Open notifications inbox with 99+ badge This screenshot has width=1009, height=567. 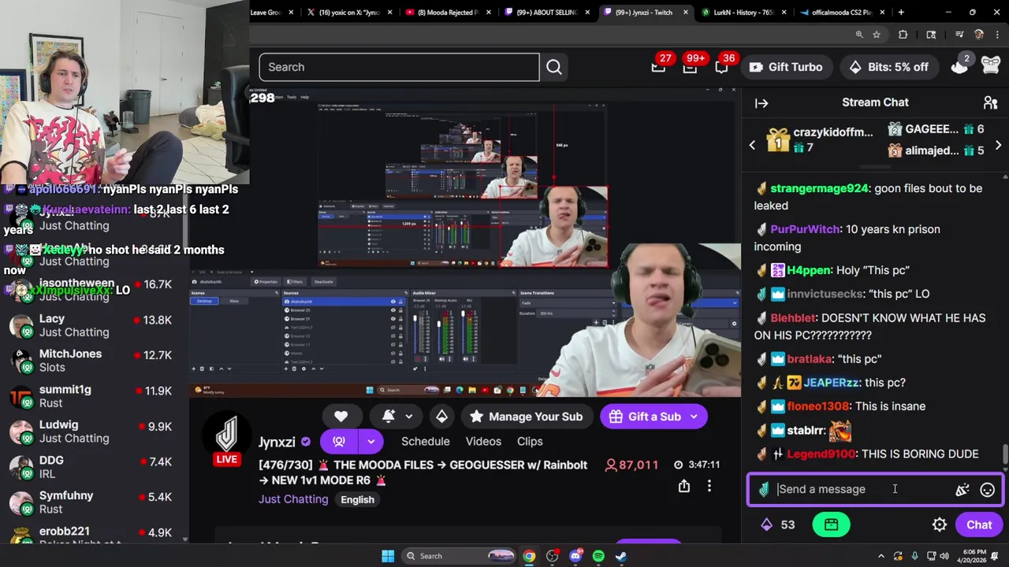(690, 67)
